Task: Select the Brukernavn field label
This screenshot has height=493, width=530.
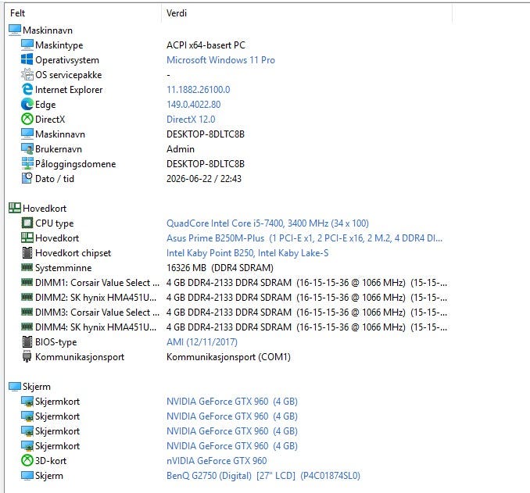Action: pos(59,149)
